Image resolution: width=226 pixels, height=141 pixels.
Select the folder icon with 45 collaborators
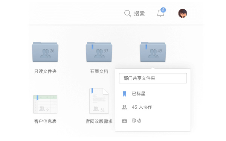click(x=153, y=52)
